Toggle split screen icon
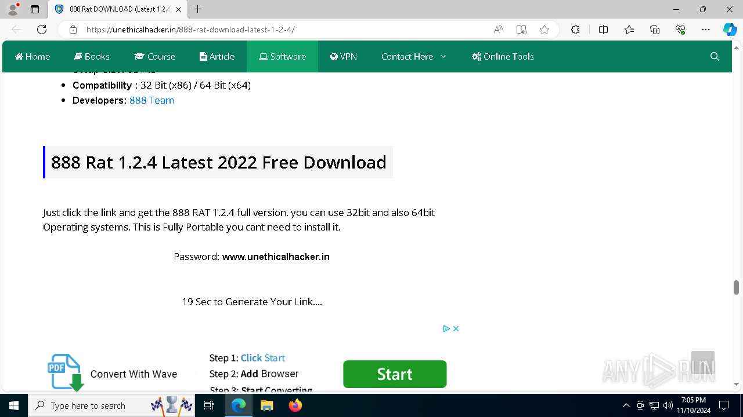Viewport: 743px width, 417px height. coord(603,30)
